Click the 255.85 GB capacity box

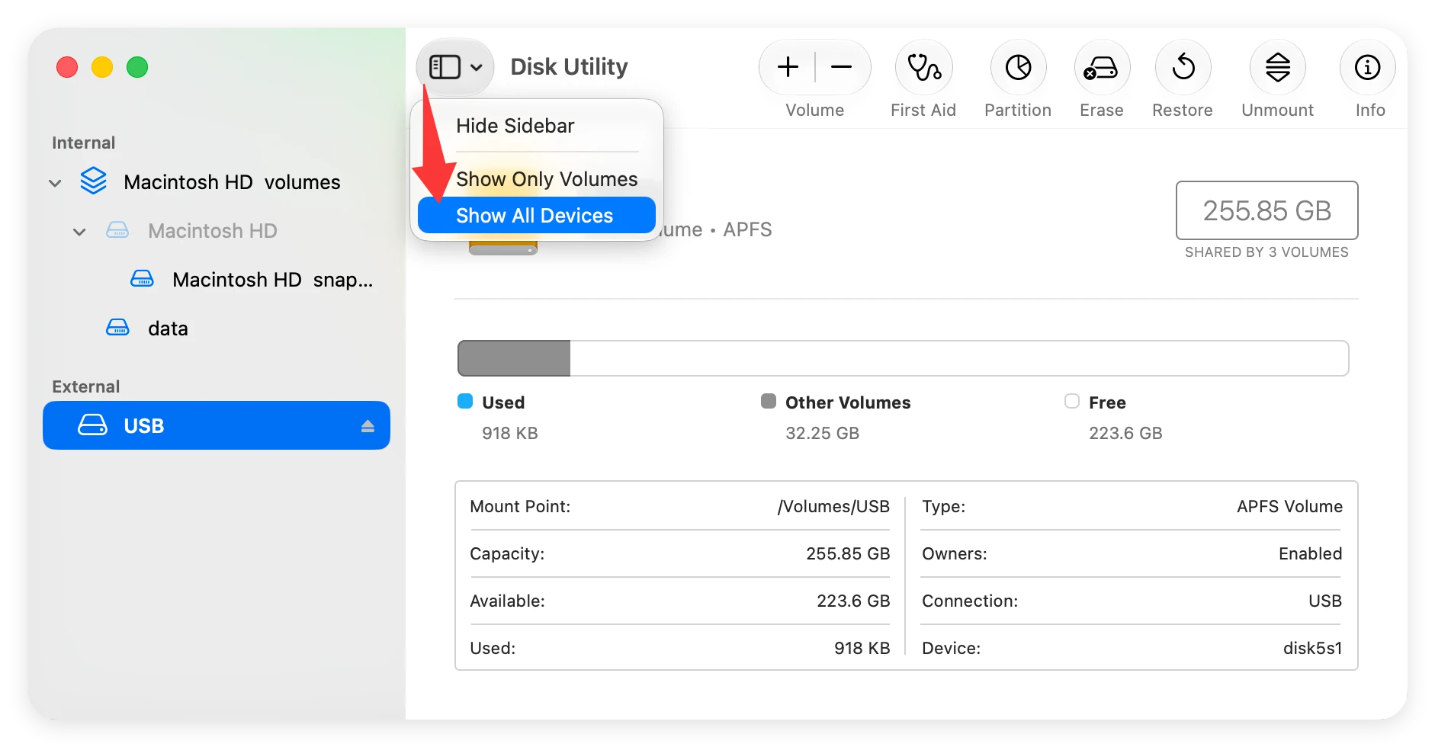tap(1267, 210)
